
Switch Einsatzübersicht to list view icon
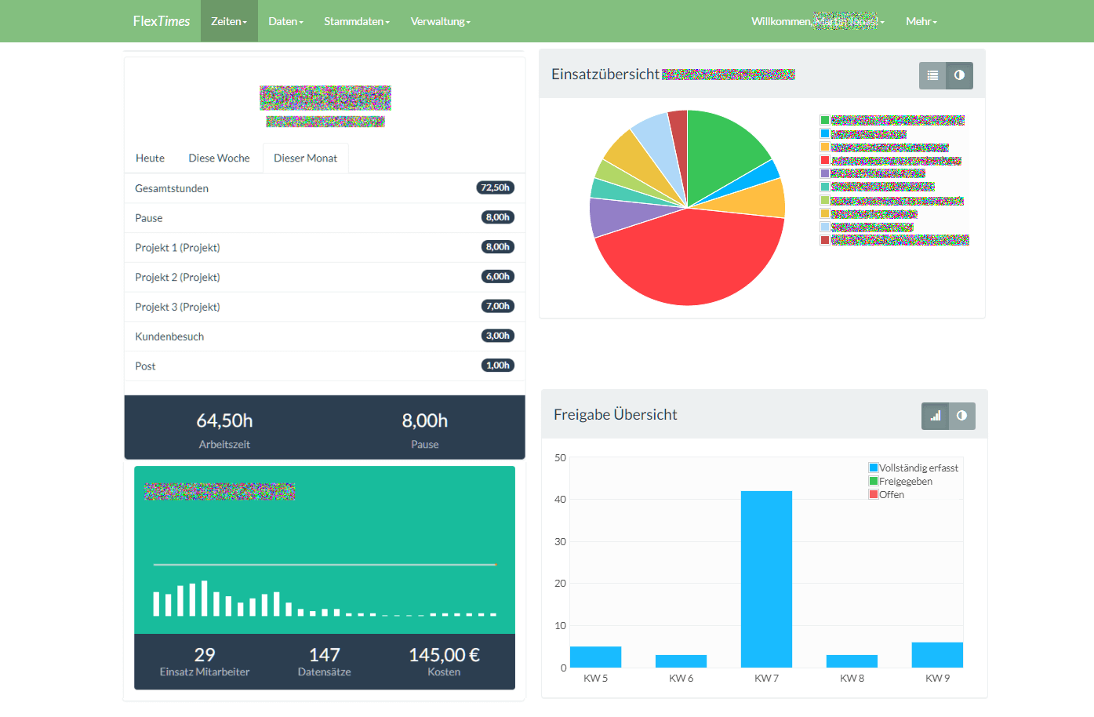tap(932, 75)
